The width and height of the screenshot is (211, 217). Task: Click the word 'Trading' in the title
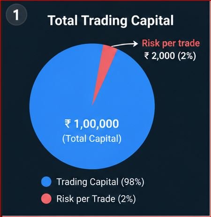click(x=105, y=21)
